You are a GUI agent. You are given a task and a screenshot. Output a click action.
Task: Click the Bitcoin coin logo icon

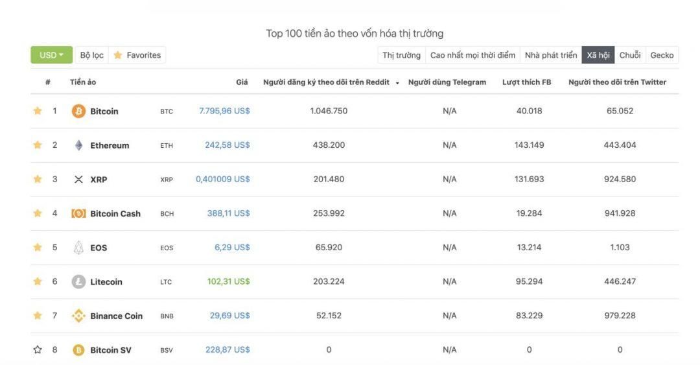click(78, 111)
